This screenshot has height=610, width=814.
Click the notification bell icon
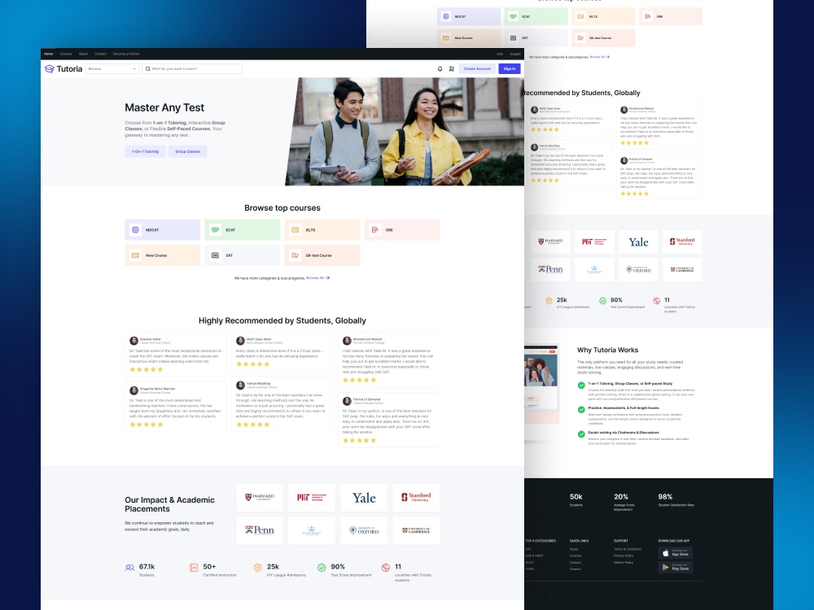440,68
